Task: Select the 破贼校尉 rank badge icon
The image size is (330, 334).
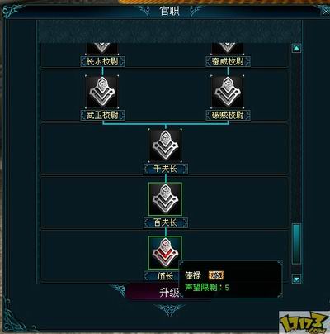Action: pyautogui.click(x=227, y=92)
